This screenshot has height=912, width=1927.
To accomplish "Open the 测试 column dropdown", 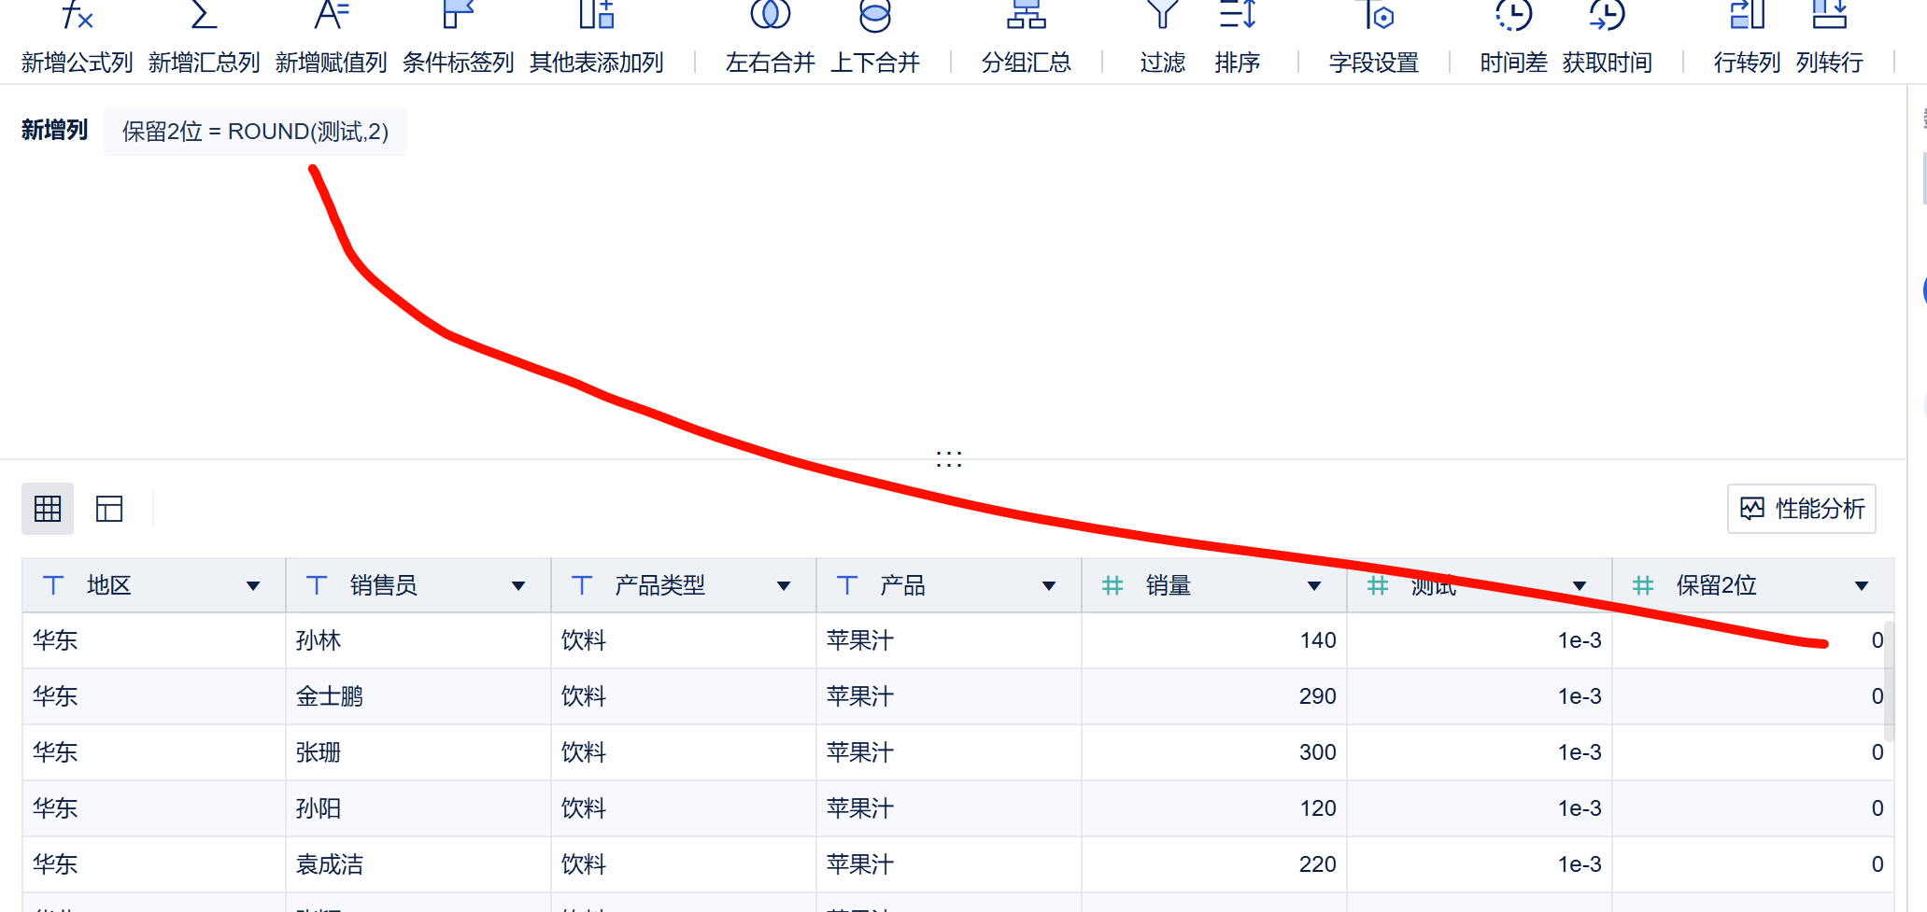I will point(1580,586).
